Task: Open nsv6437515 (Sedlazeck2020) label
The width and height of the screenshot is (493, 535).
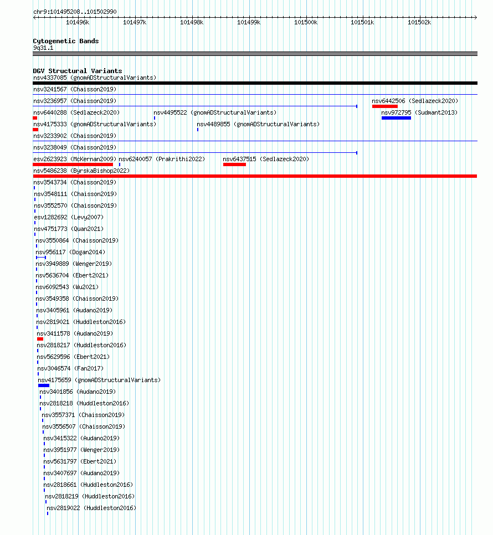Action: click(x=266, y=159)
